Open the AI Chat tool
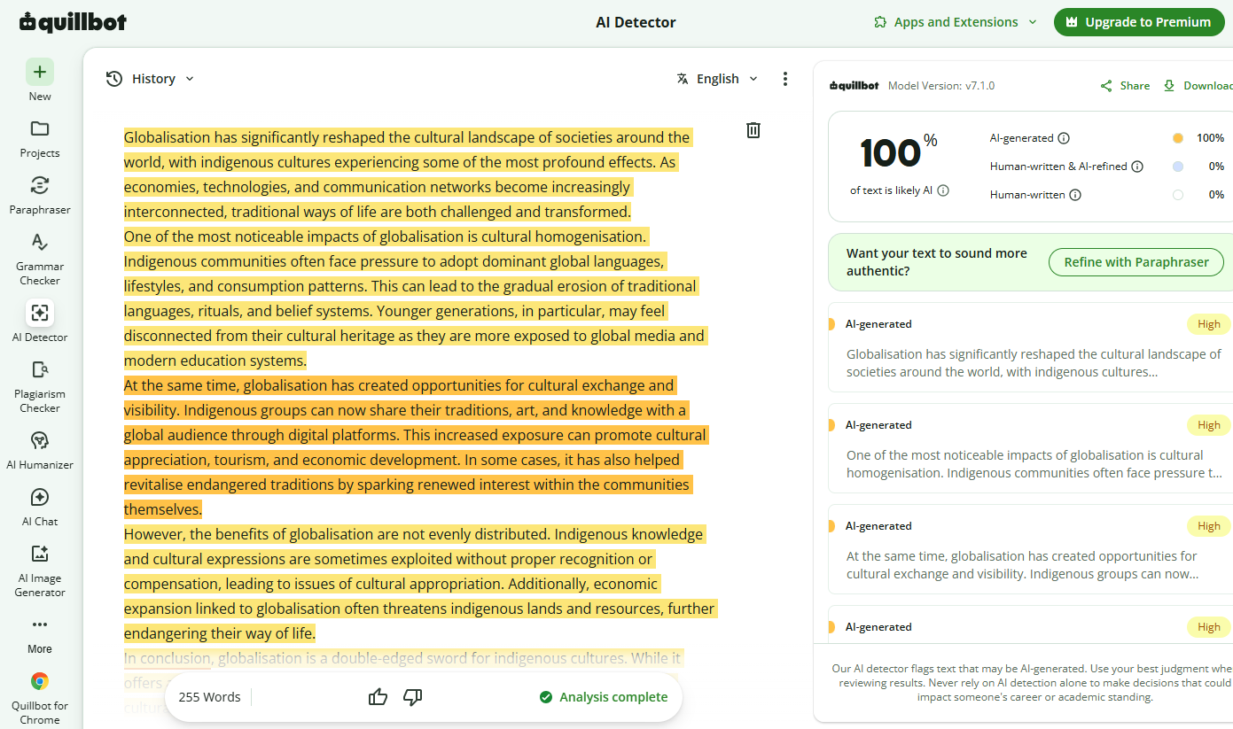Screen dimensions: 1233x729 [x=40, y=506]
